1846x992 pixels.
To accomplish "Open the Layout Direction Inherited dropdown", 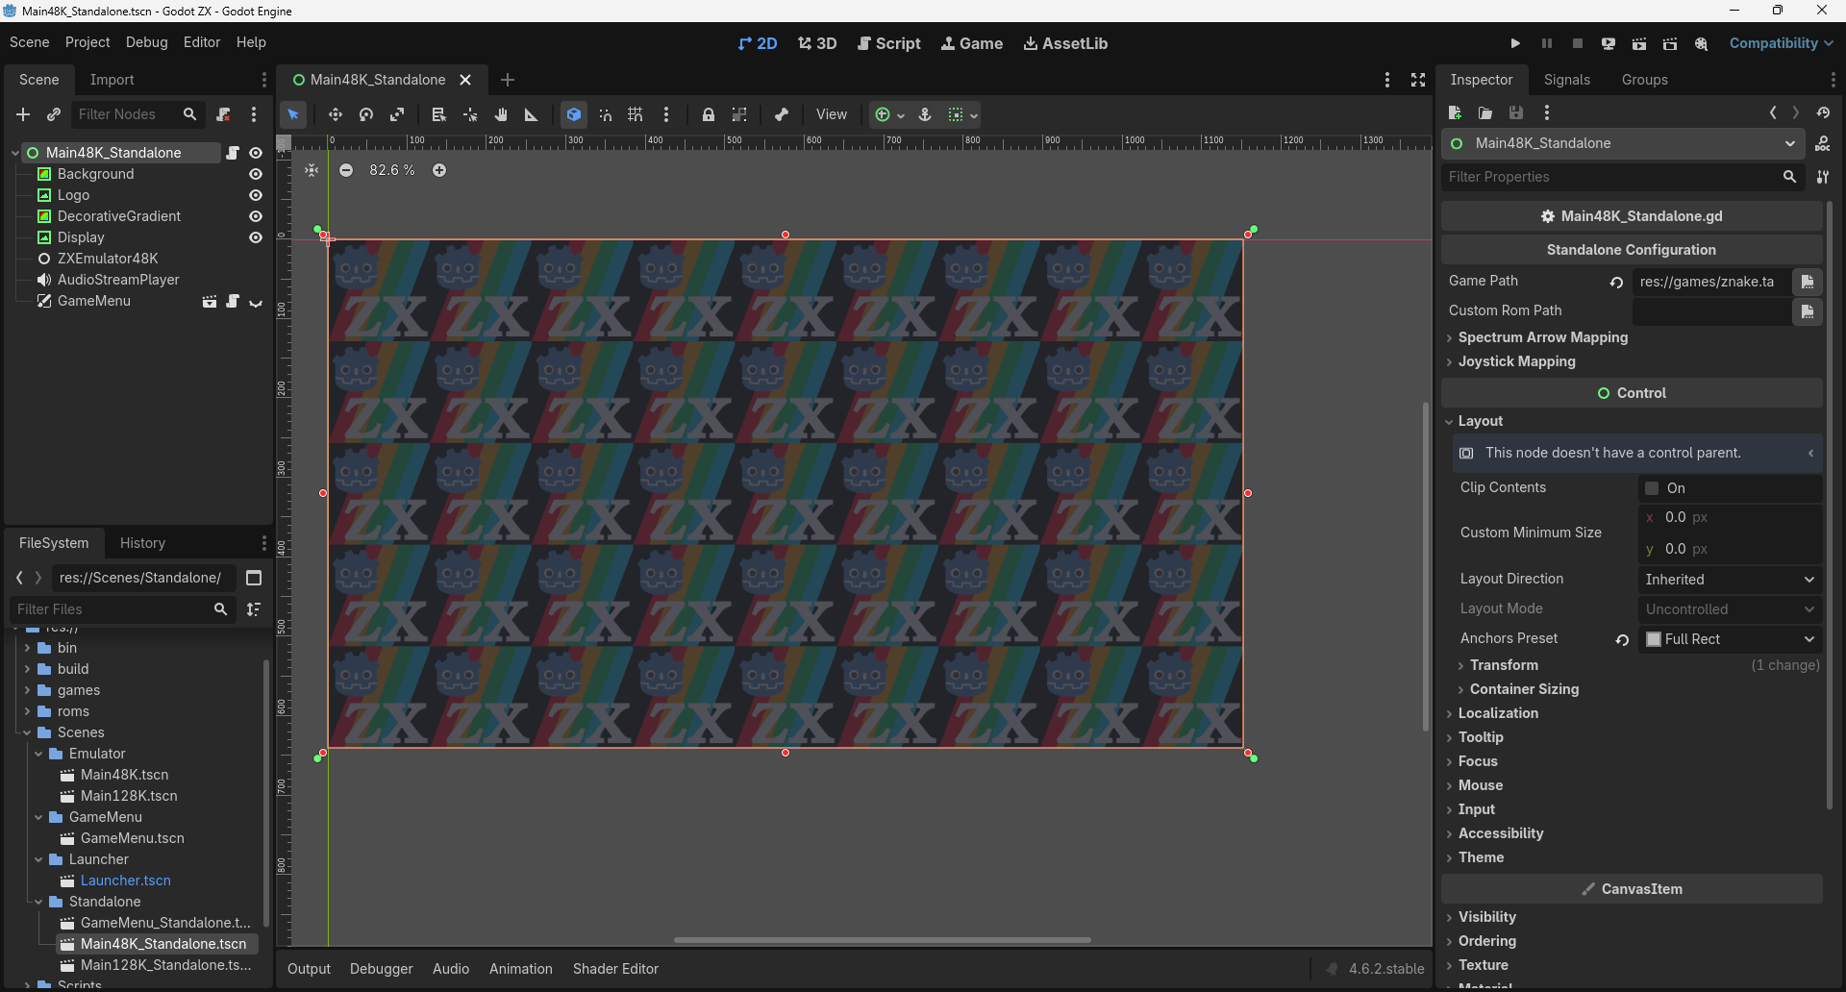I will coord(1729,580).
